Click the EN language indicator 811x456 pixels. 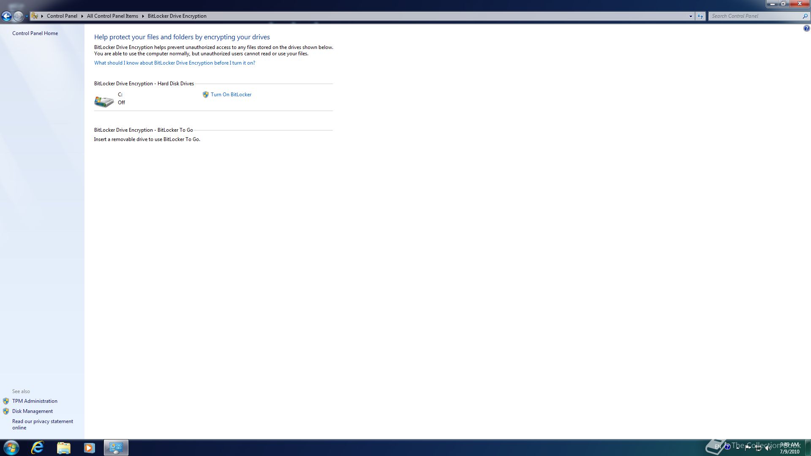(718, 447)
